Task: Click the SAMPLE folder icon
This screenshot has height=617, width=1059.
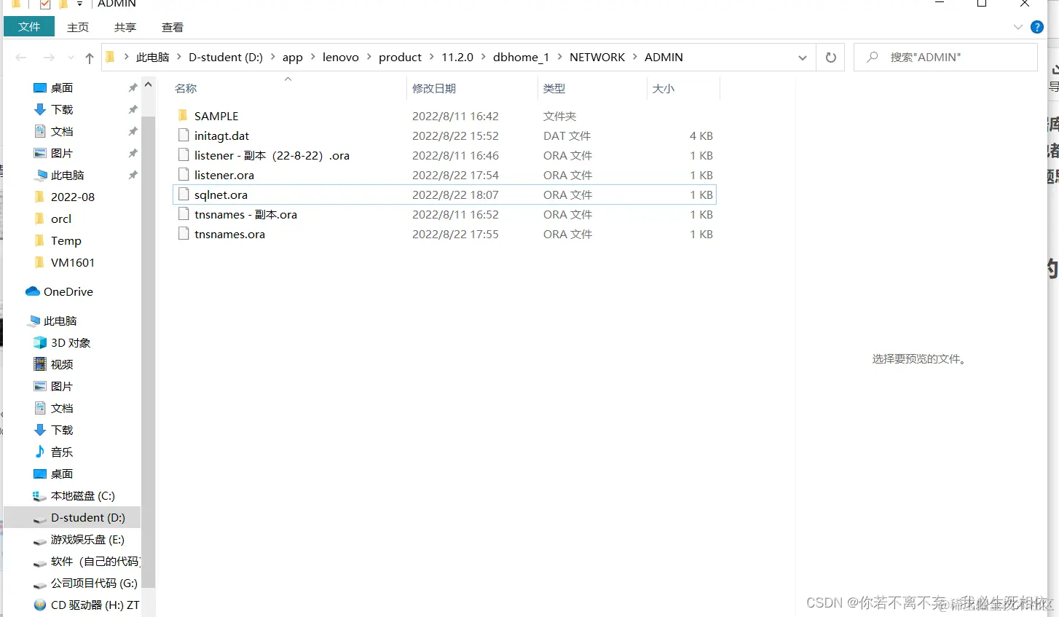Action: coord(184,116)
